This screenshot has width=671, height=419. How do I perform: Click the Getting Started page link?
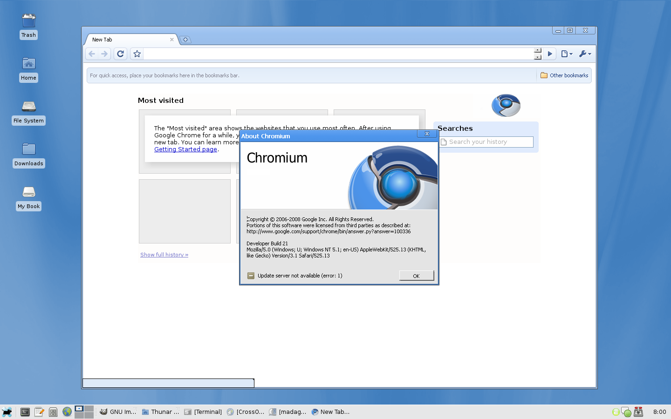pyautogui.click(x=185, y=149)
